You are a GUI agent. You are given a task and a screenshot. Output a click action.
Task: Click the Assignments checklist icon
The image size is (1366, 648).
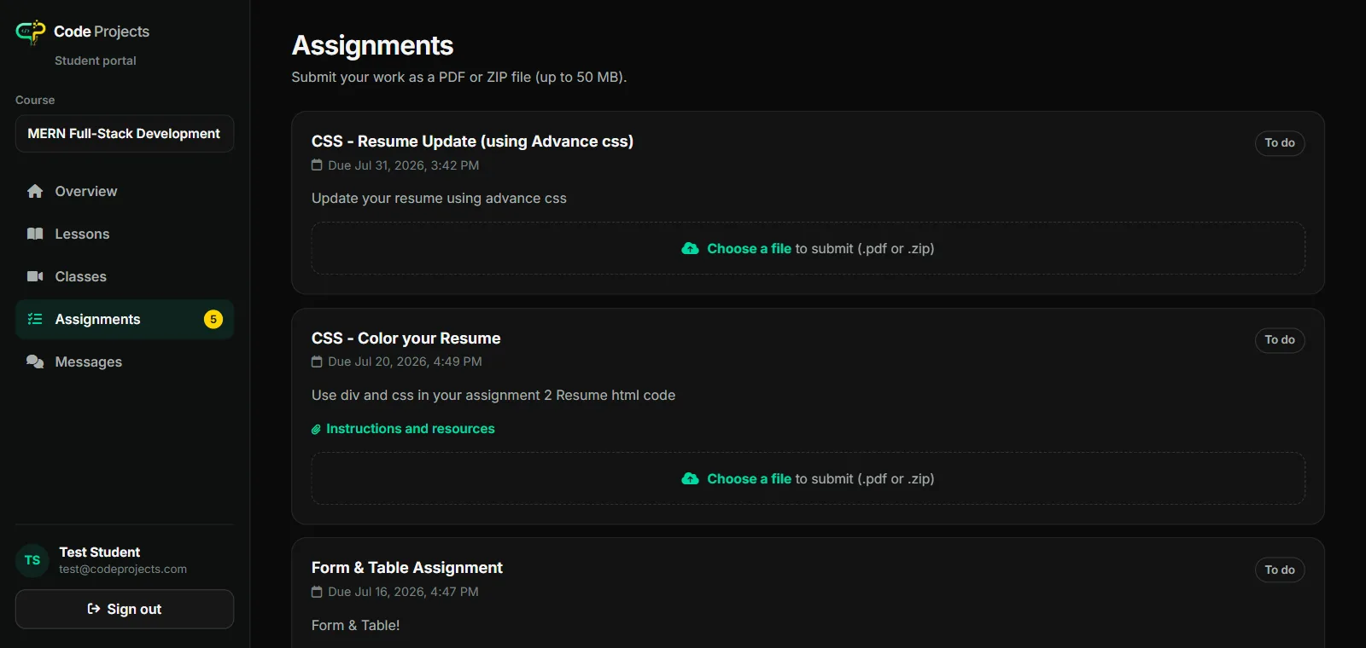(35, 319)
